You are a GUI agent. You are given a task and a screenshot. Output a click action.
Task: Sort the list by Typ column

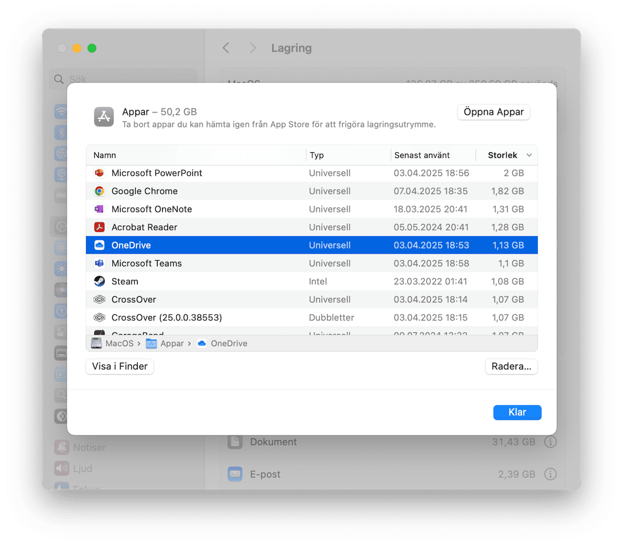348,155
